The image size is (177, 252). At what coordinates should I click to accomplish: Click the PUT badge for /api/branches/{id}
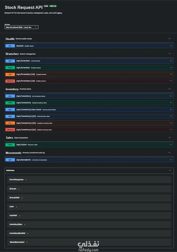tap(10, 74)
